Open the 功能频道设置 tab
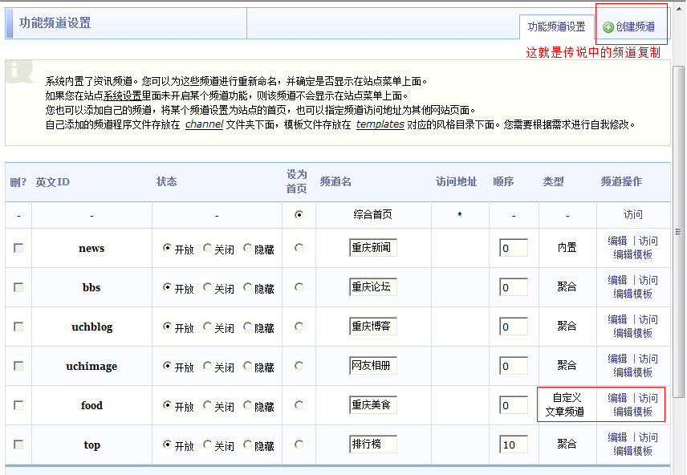 (x=556, y=26)
